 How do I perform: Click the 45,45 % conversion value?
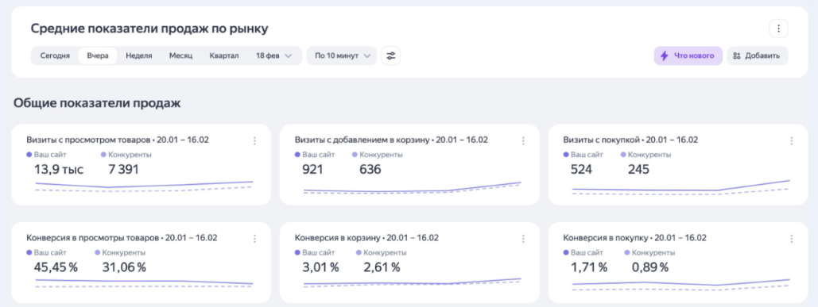[56, 267]
